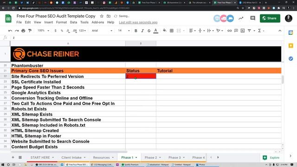Open the All sheets list icon
This screenshot has height=167, width=297.
pyautogui.click(x=20, y=157)
